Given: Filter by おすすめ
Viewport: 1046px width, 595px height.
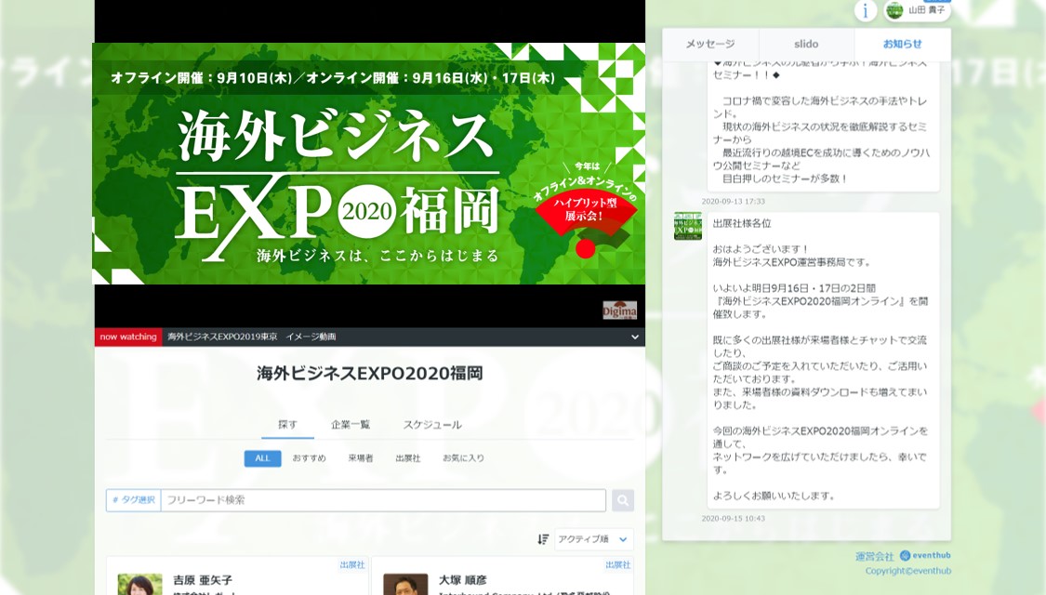Looking at the screenshot, I should [309, 458].
